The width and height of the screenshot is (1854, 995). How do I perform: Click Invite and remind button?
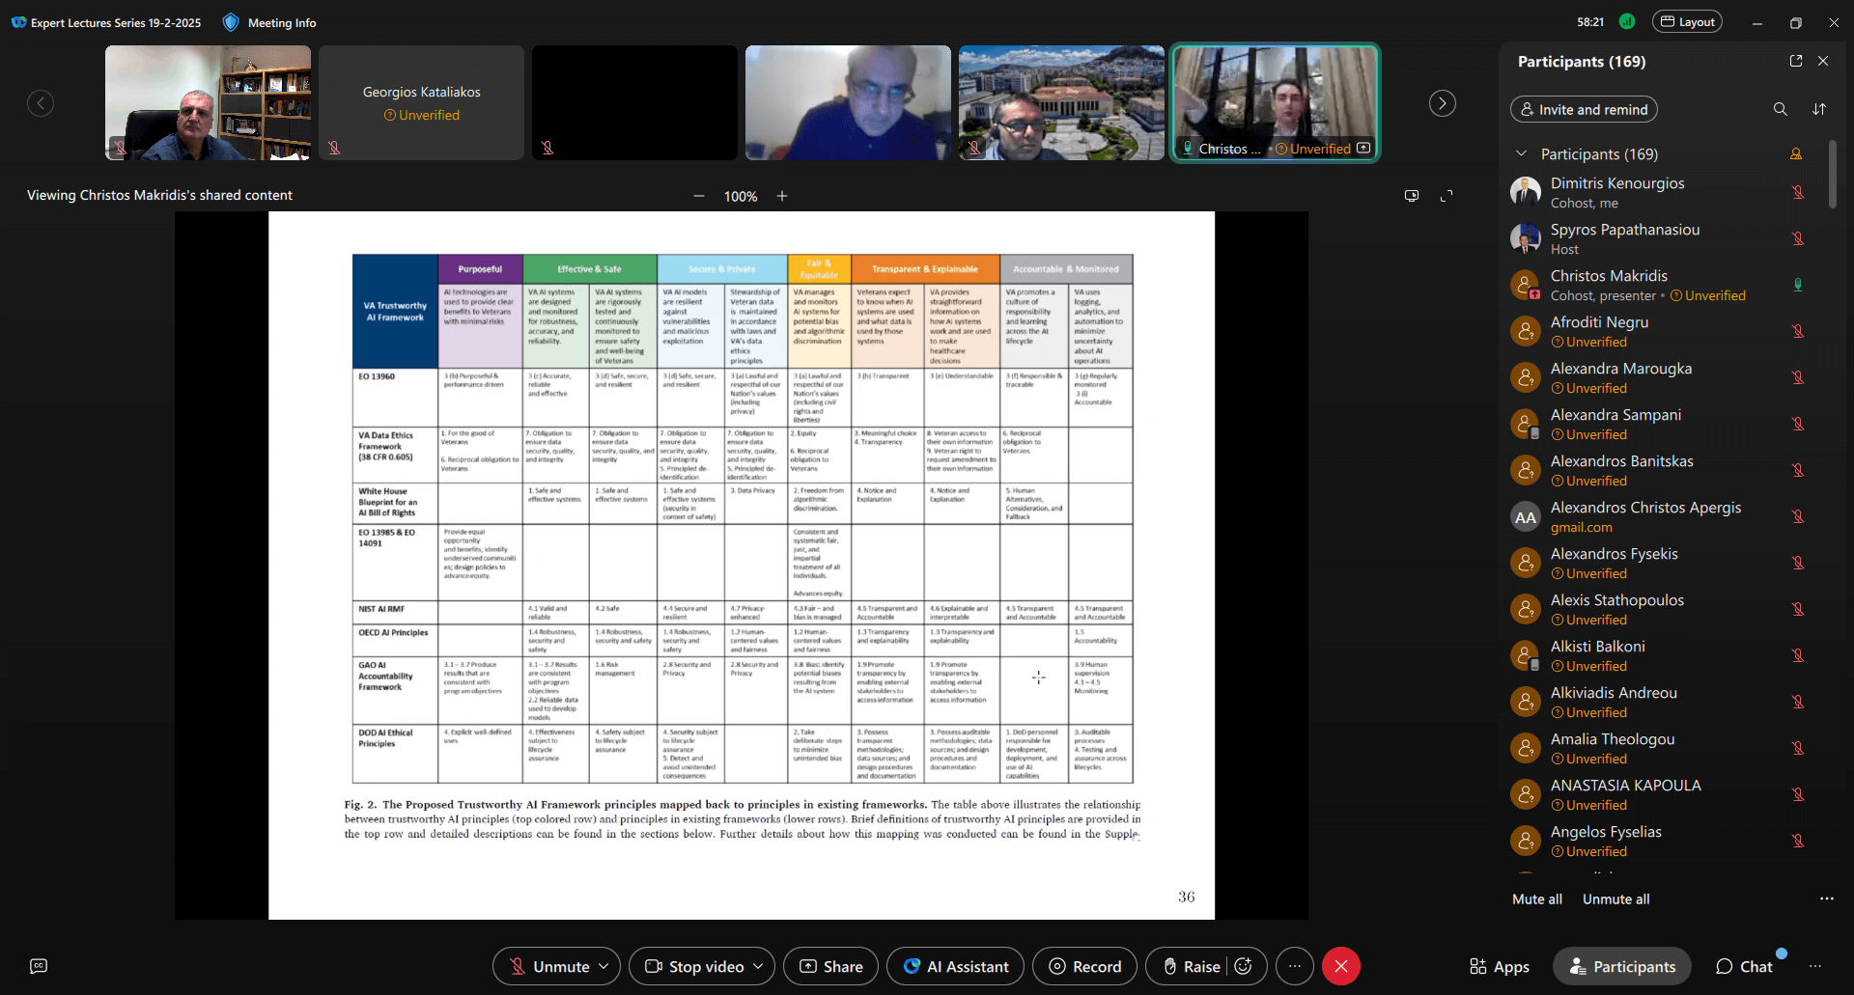pos(1584,109)
